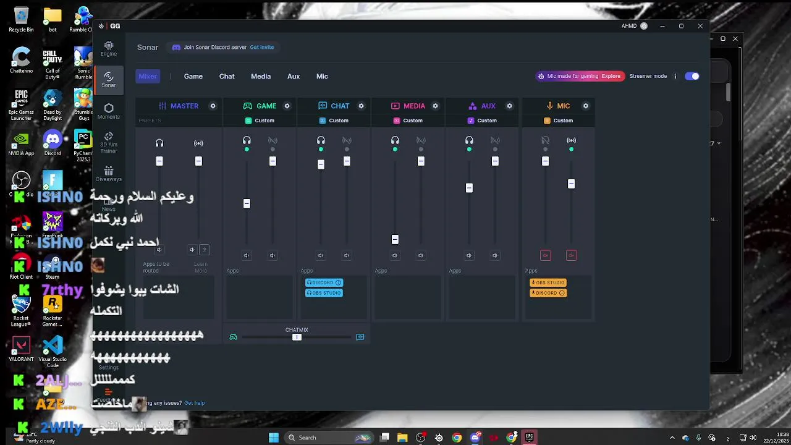Click the Discord info icon in MIC apps
Image resolution: width=791 pixels, height=445 pixels.
[562, 293]
